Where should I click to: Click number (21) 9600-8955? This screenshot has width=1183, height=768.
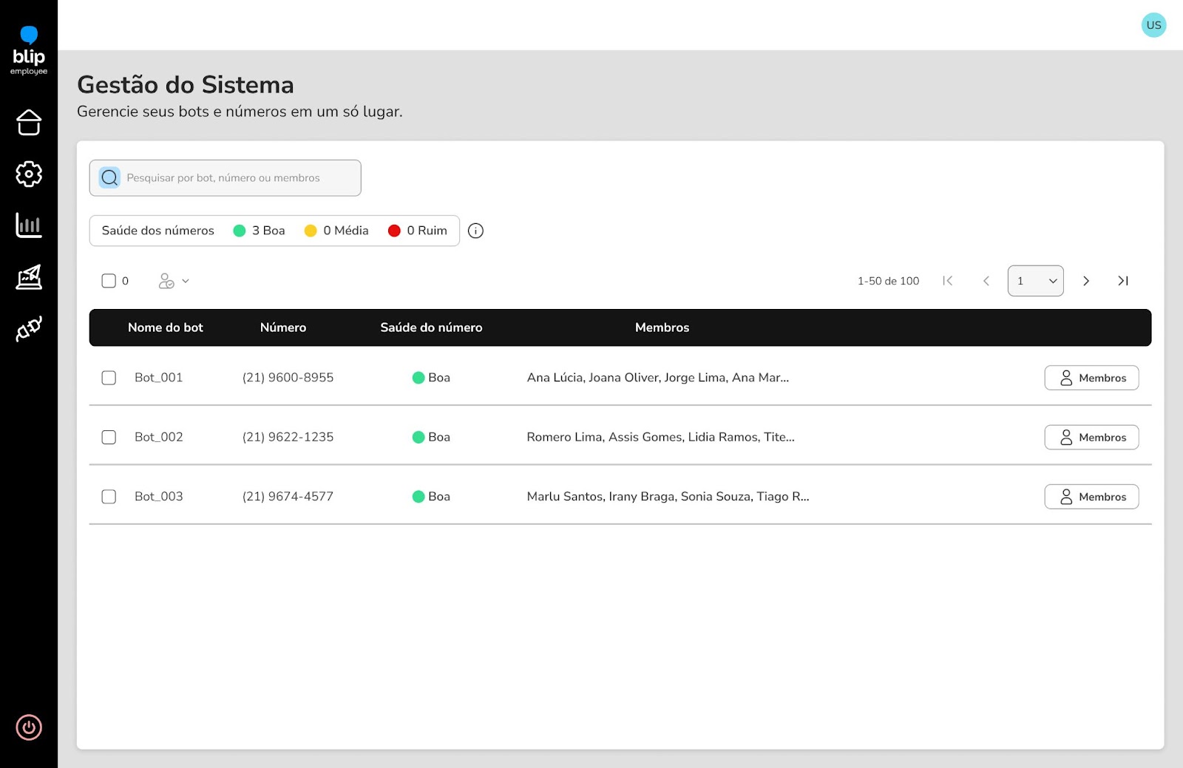coord(288,378)
